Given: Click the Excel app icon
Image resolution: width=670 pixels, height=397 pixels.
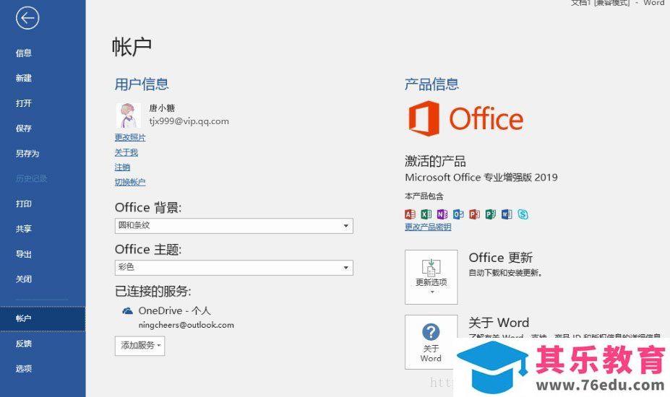Looking at the screenshot, I should [426, 214].
